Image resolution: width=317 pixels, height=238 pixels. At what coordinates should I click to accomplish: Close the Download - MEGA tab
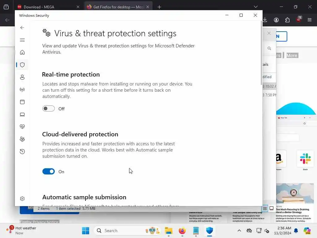tap(78, 7)
